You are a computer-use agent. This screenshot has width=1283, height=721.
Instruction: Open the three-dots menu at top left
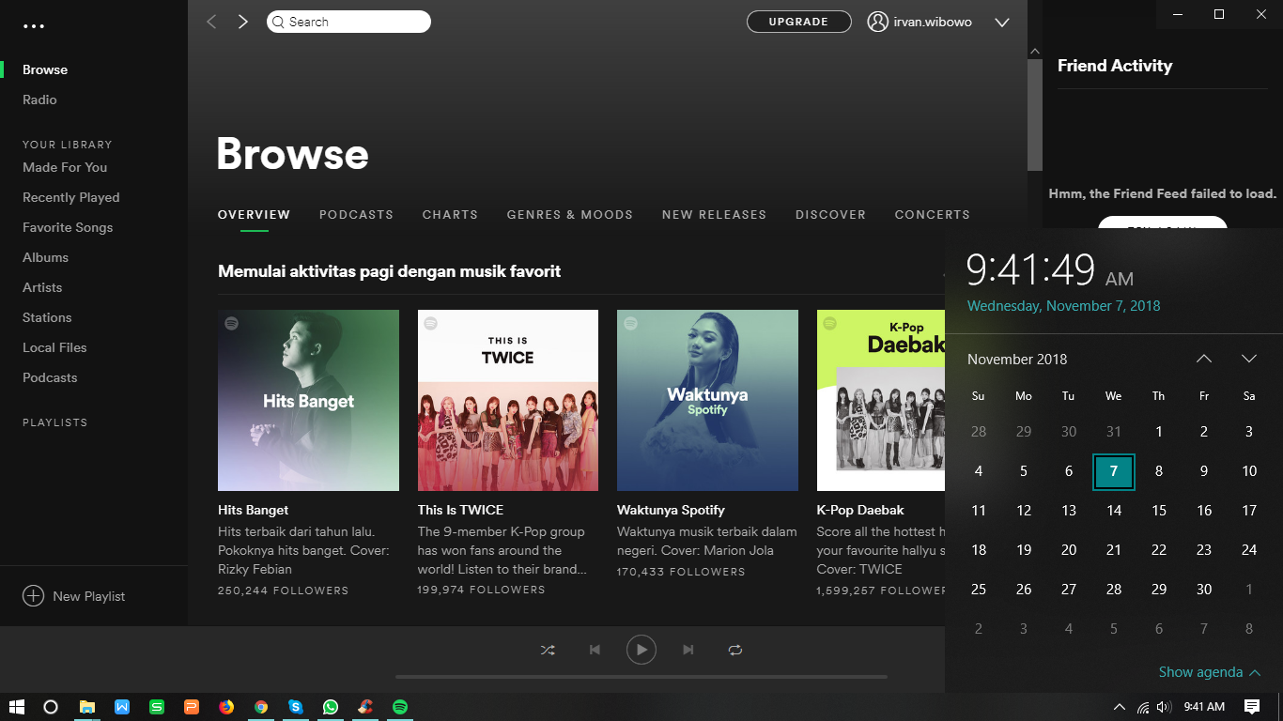coord(34,27)
